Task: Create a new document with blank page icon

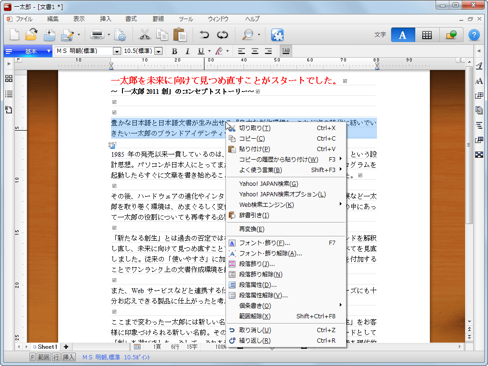Action: pos(15,34)
